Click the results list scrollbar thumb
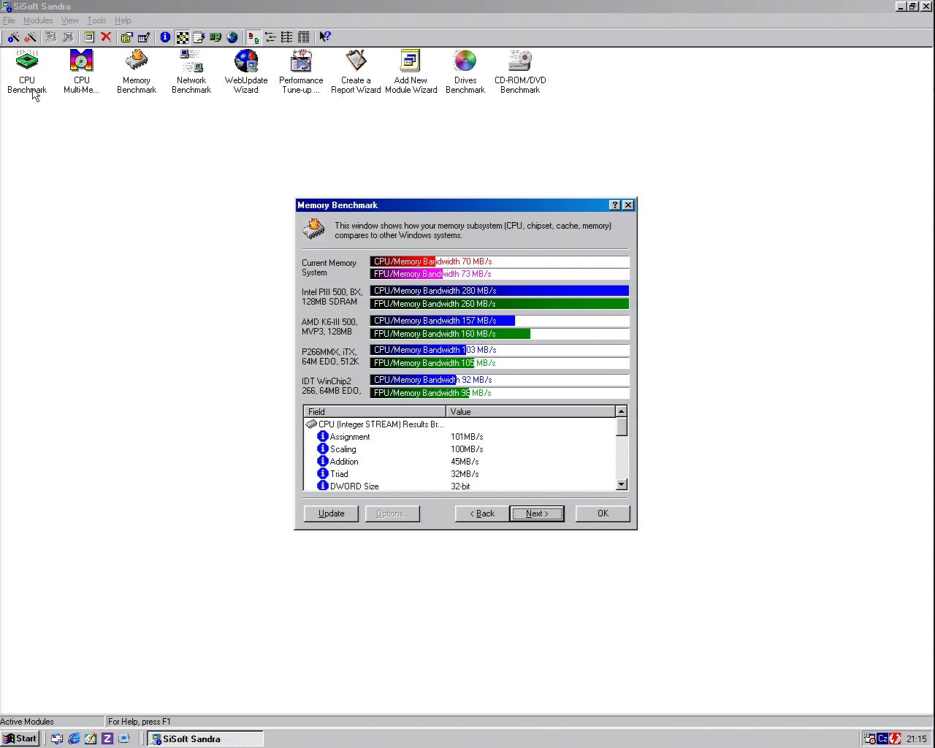The image size is (935, 748). coord(621,427)
